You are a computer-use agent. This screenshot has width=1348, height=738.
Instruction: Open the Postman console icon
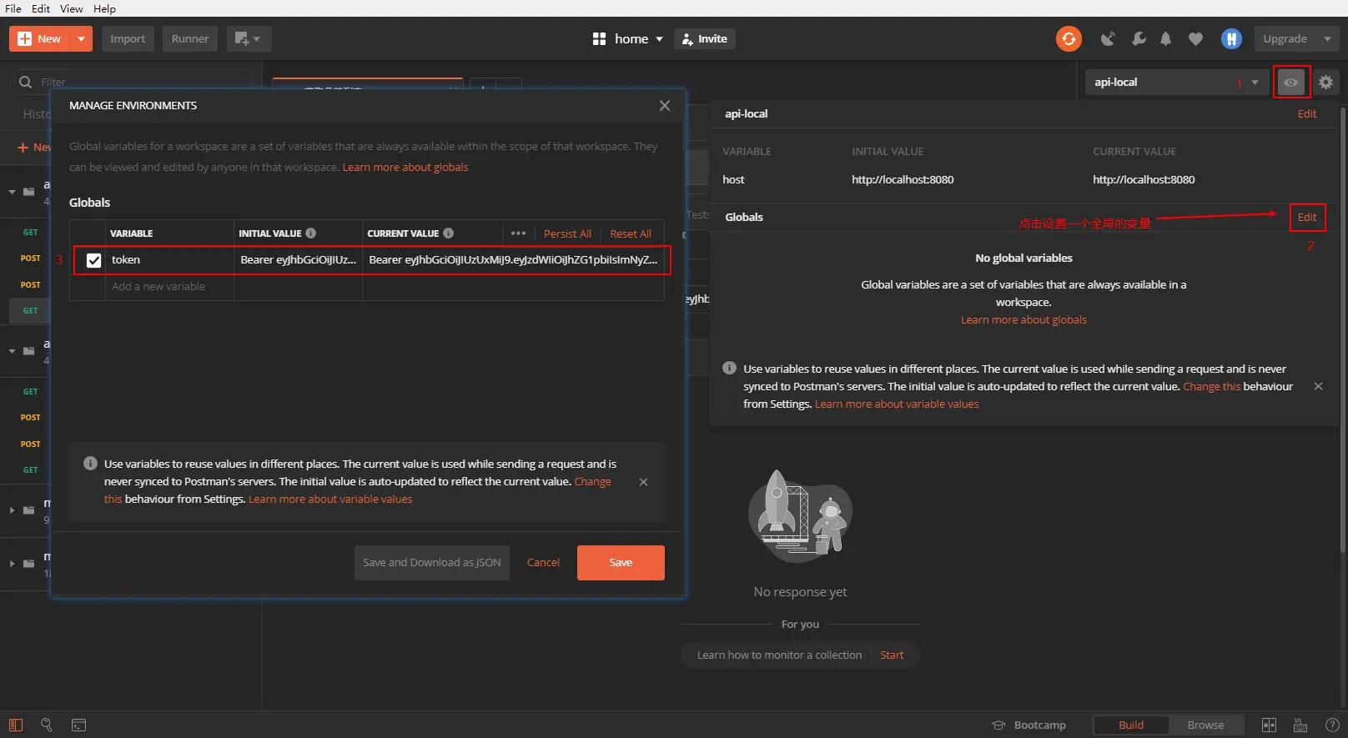pyautogui.click(x=78, y=725)
